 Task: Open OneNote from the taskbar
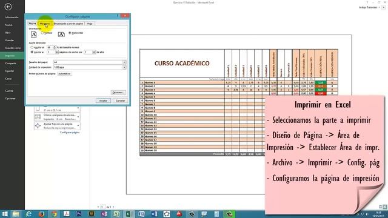coord(104,214)
